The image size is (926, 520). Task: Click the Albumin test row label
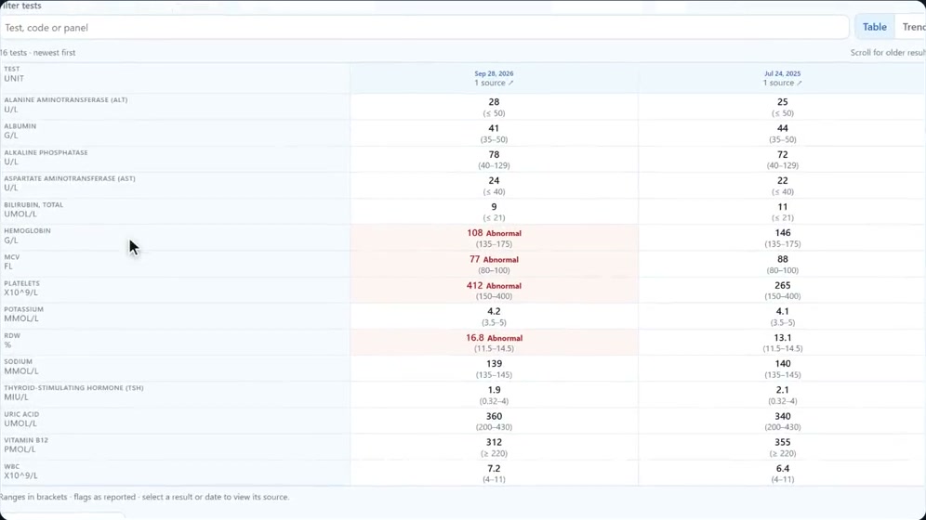pyautogui.click(x=20, y=126)
